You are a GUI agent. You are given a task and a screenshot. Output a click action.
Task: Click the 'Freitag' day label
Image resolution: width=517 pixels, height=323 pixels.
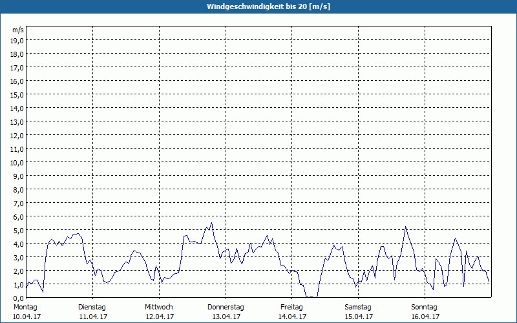[x=292, y=307]
